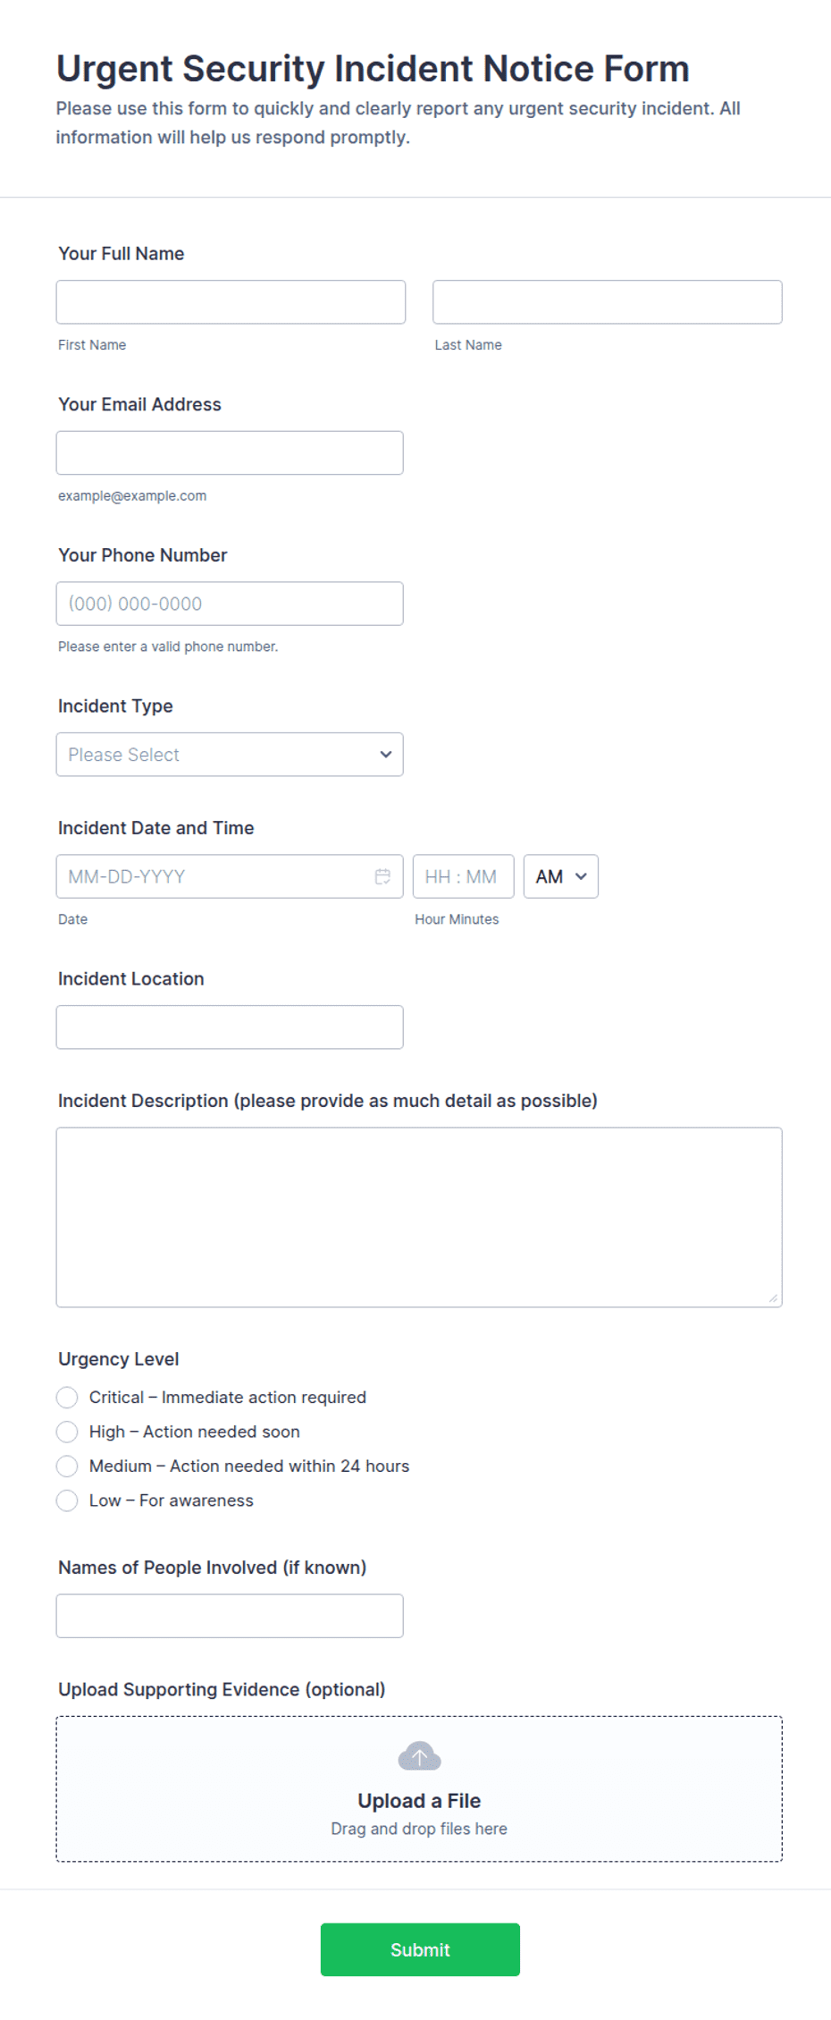Open the calendar date picker icon
The width and height of the screenshot is (831, 2020).
[x=382, y=876]
